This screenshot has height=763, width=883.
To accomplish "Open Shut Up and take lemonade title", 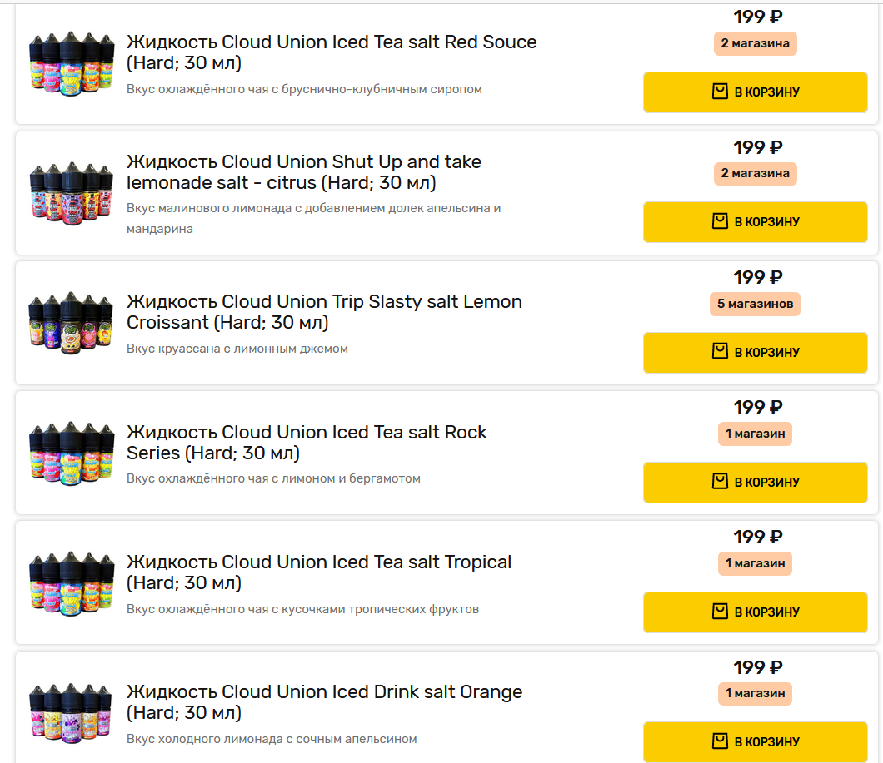I will tap(303, 172).
